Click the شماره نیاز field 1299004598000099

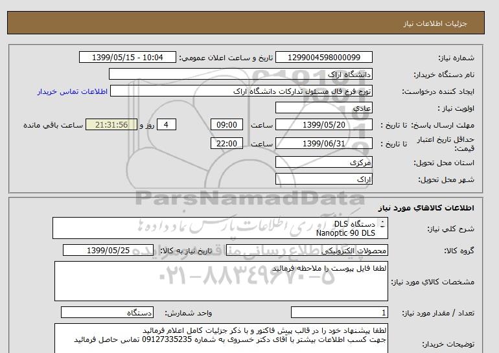tap(323, 57)
